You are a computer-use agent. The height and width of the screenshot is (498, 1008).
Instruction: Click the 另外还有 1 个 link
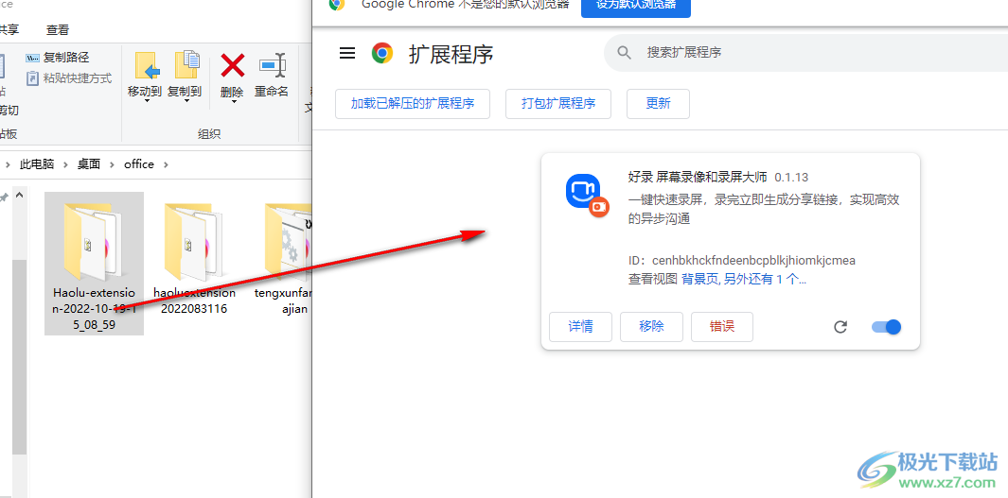pyautogui.click(x=765, y=279)
